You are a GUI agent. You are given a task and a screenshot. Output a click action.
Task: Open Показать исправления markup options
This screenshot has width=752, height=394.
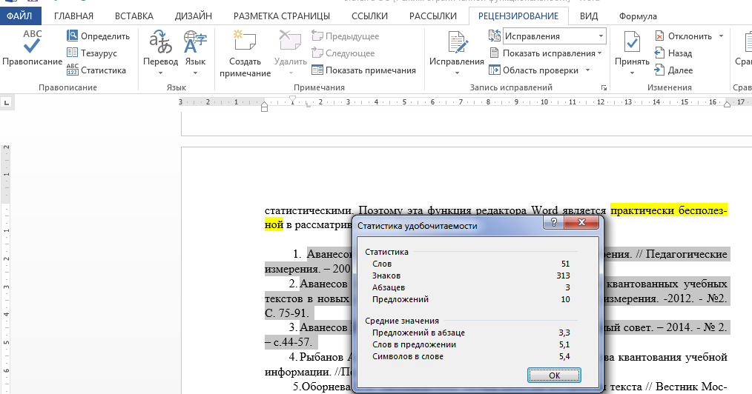click(545, 53)
